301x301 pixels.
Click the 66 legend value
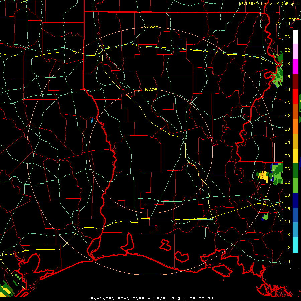(x=287, y=37)
